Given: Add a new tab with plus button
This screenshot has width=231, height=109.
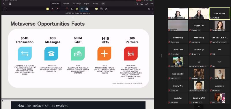Looking at the screenshot, I should pos(103,4).
